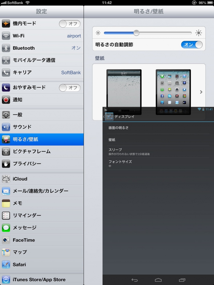
Task: Tap the Bluetooth icon
Action: (6, 48)
